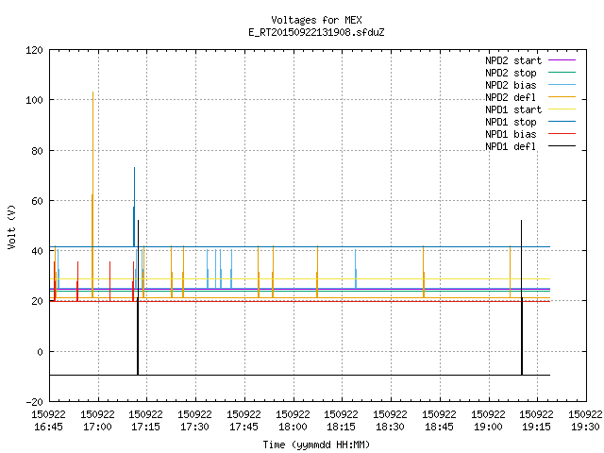Pick the purple NPD2 start legend line sample
The width and height of the screenshot is (604, 453).
(562, 60)
